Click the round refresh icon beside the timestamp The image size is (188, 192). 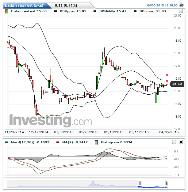(x=182, y=5)
